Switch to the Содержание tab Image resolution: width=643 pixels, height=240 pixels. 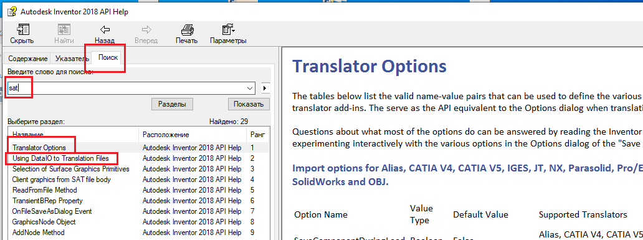(x=27, y=59)
